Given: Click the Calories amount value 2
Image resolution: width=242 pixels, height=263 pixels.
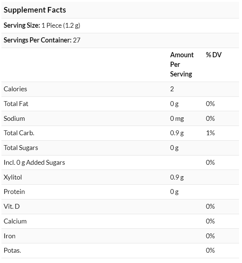Looking at the screenshot, I should 172,89.
